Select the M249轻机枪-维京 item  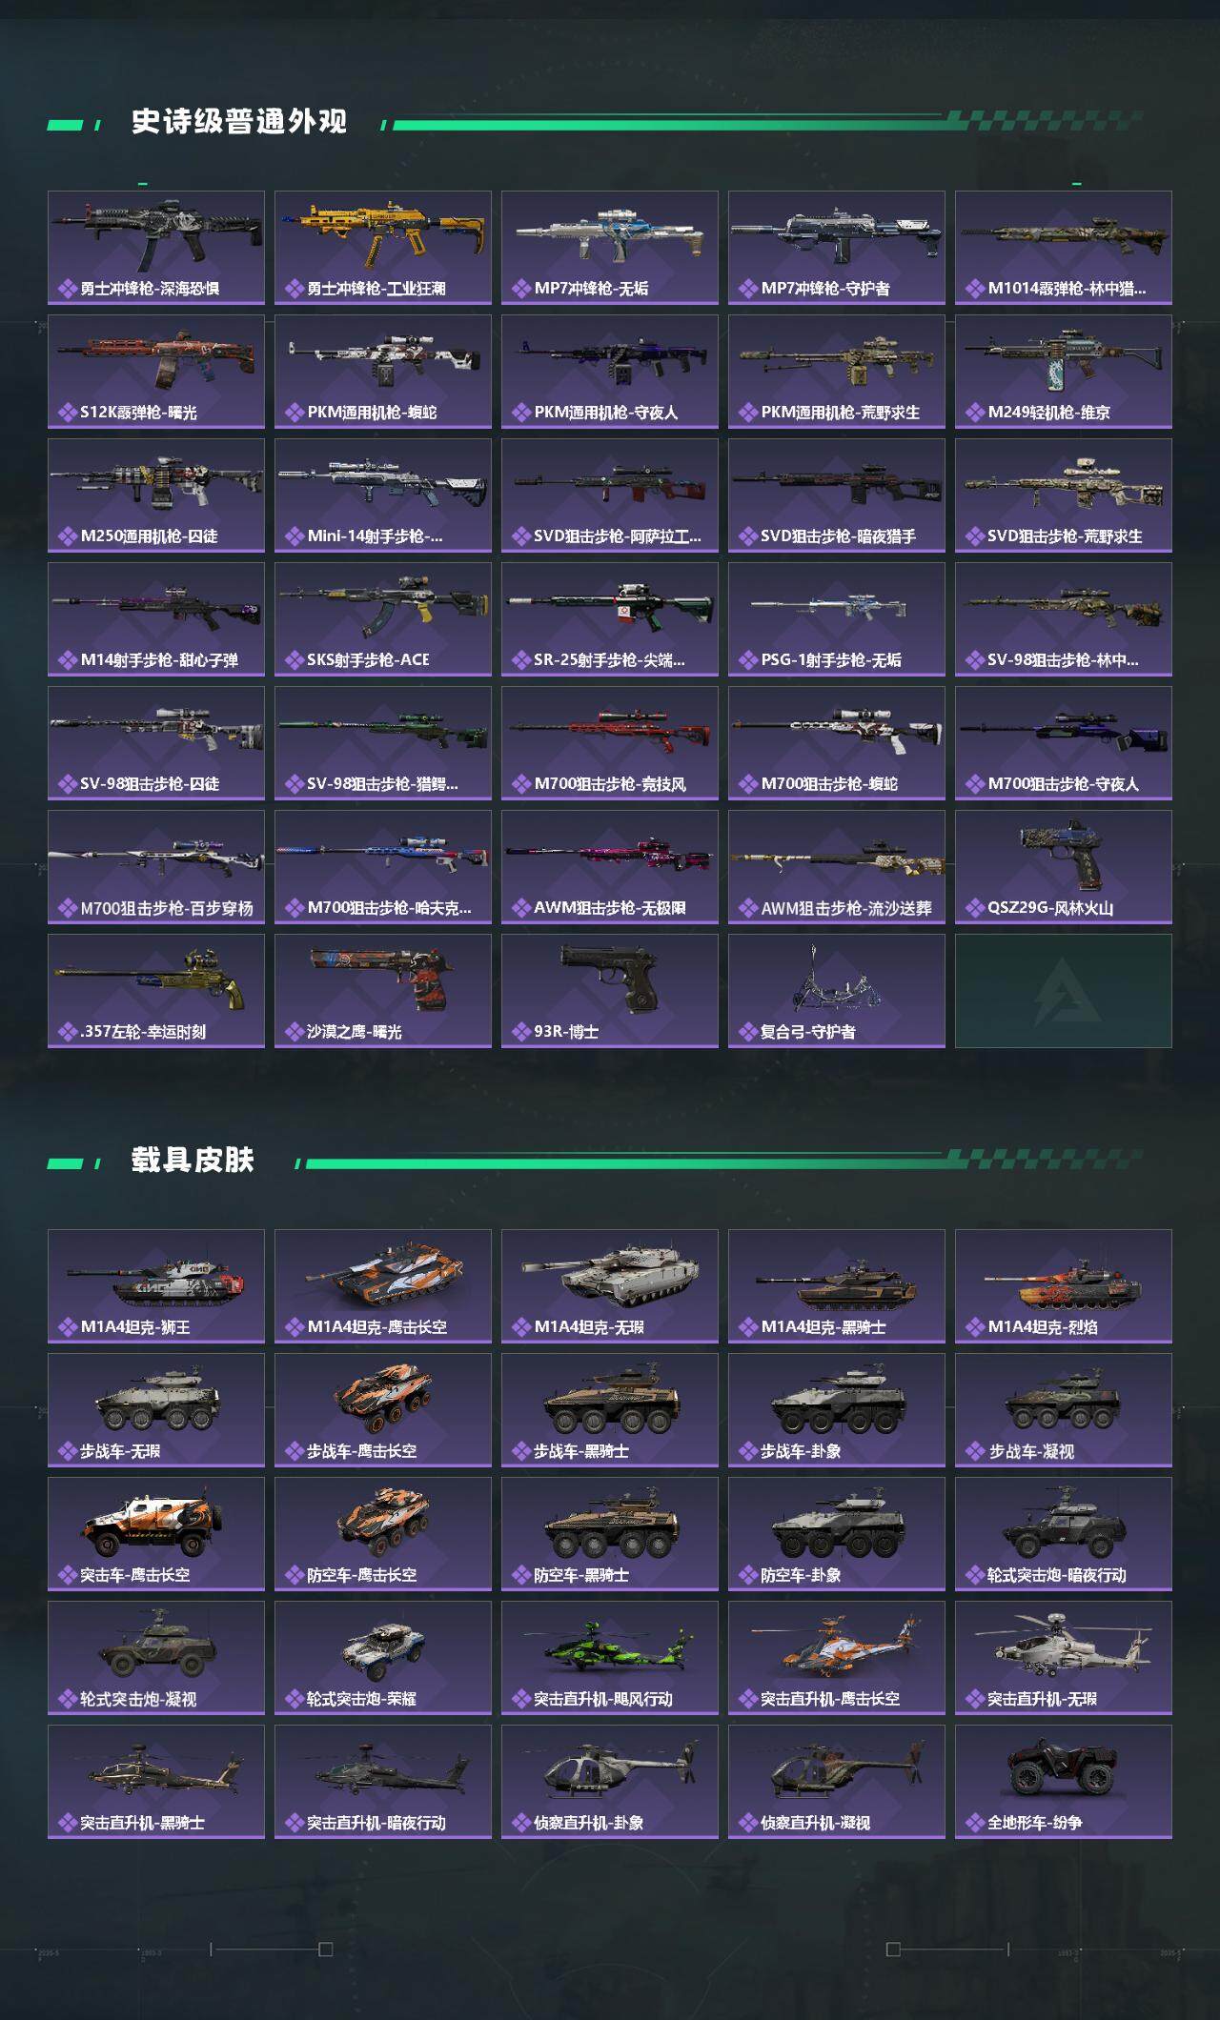click(x=1064, y=372)
